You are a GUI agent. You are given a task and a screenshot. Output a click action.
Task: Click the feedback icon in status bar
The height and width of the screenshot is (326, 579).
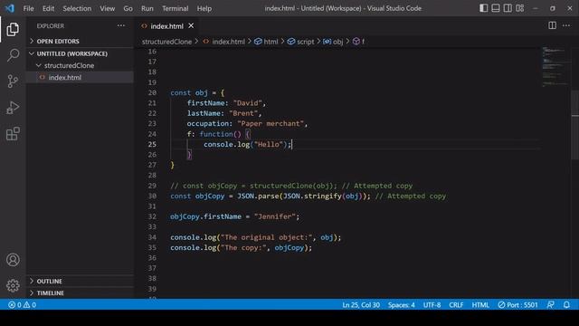click(x=550, y=305)
